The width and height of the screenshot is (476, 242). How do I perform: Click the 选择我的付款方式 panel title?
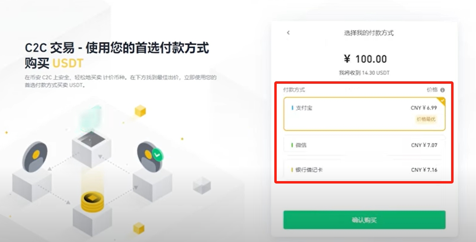pos(369,33)
